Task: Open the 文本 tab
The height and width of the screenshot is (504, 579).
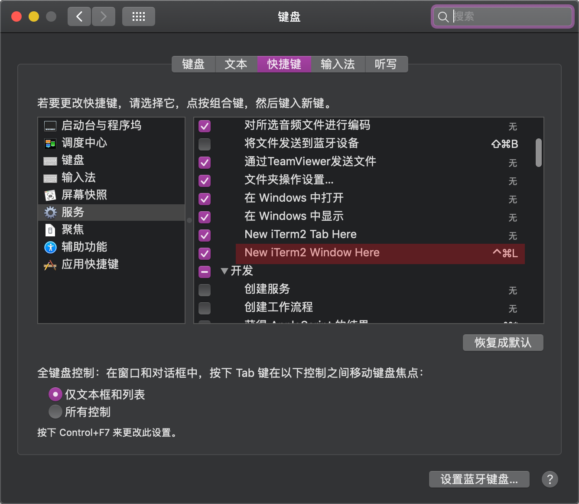Action: click(236, 64)
